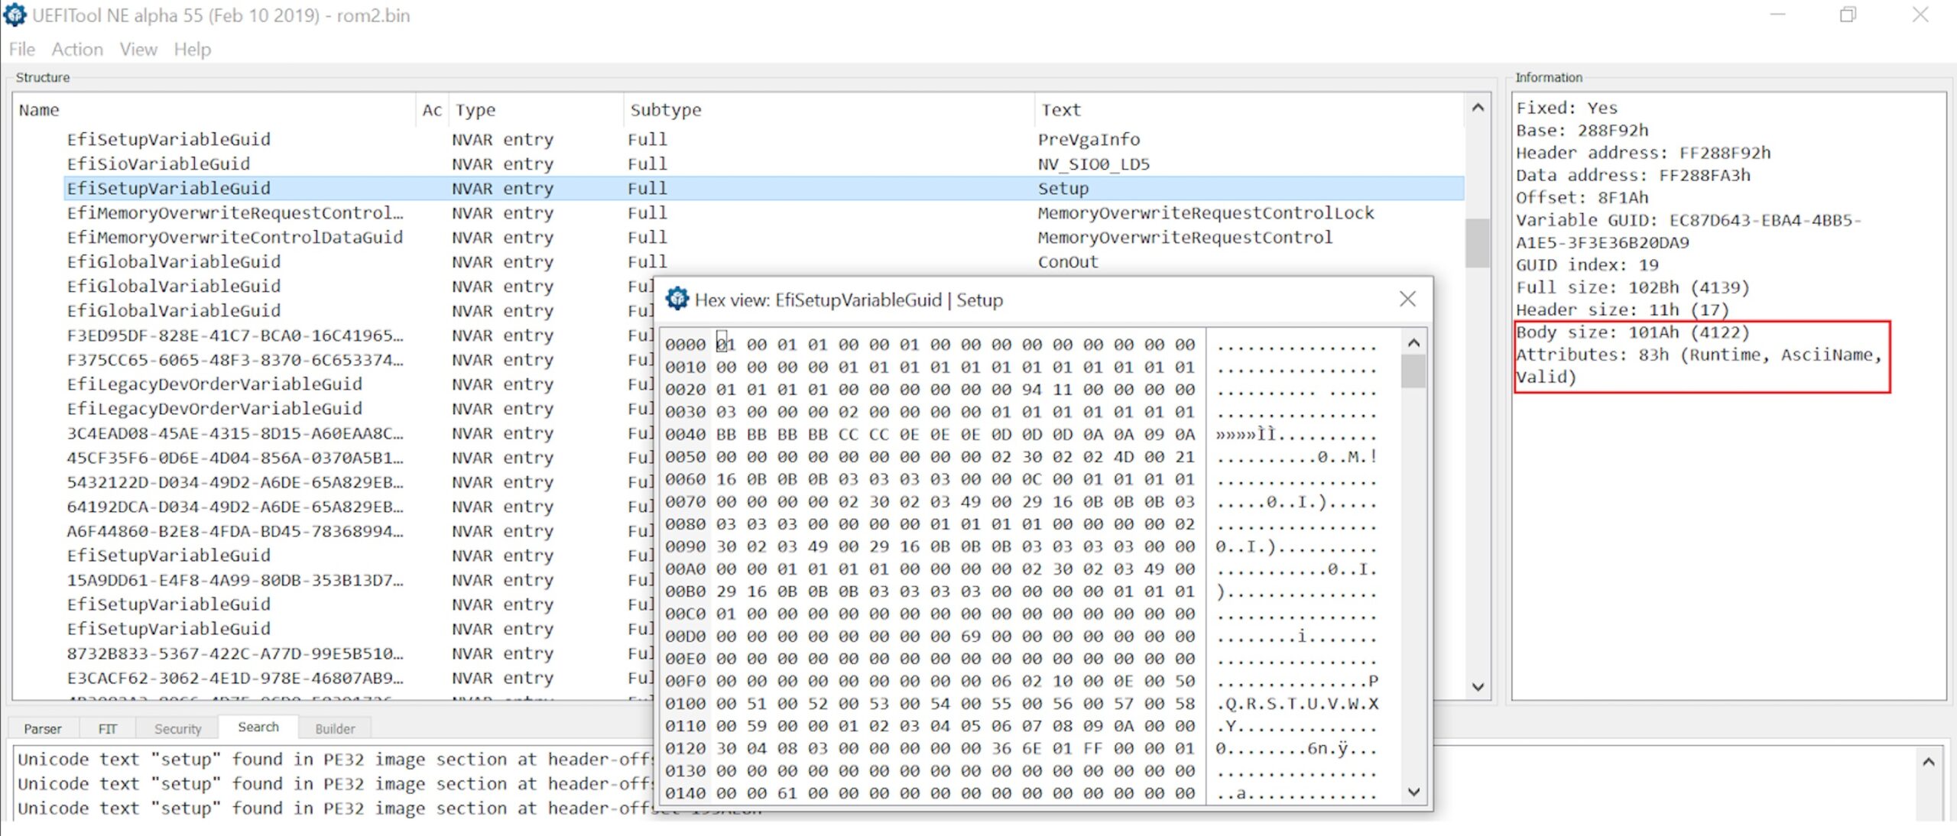
Task: Click Structure tree scroll up arrow
Action: (x=1478, y=108)
